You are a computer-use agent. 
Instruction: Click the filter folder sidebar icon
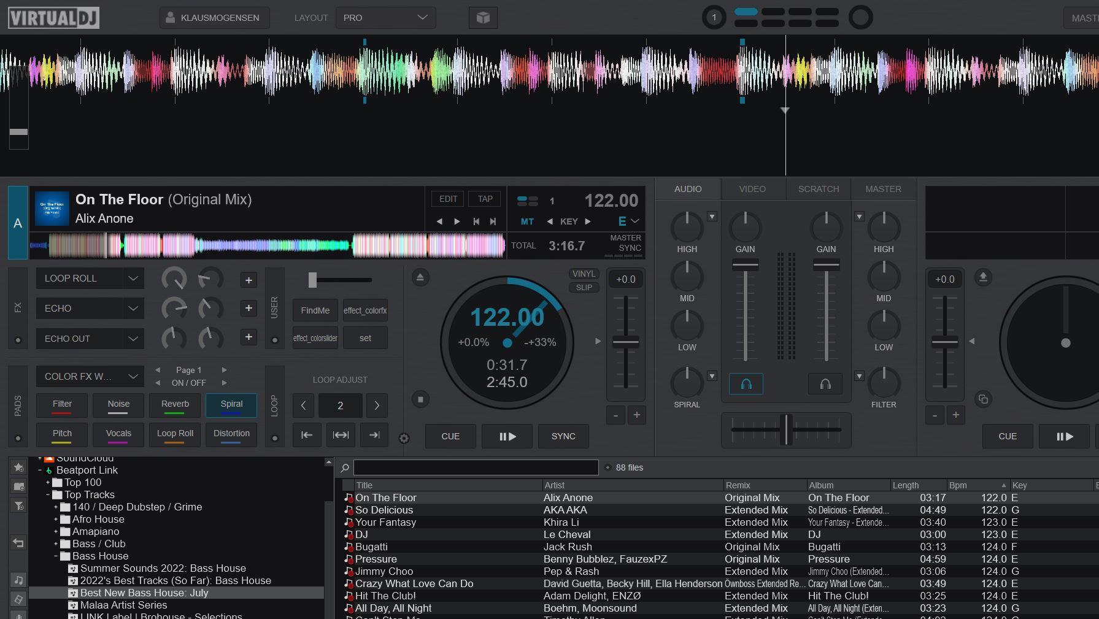pyautogui.click(x=19, y=506)
